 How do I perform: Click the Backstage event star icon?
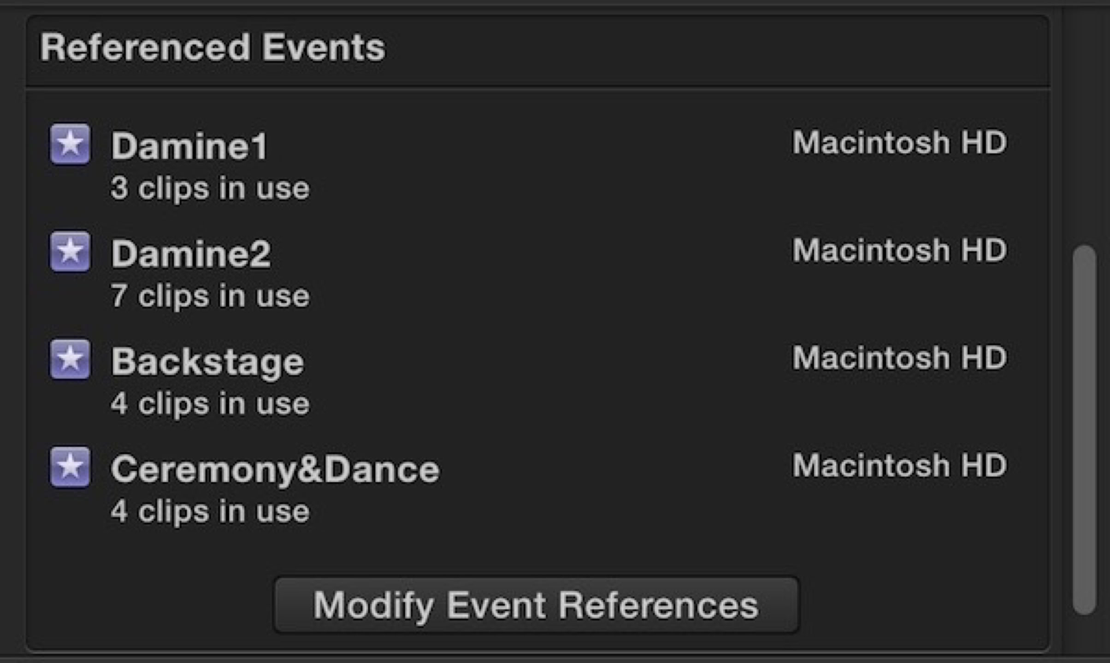[70, 359]
